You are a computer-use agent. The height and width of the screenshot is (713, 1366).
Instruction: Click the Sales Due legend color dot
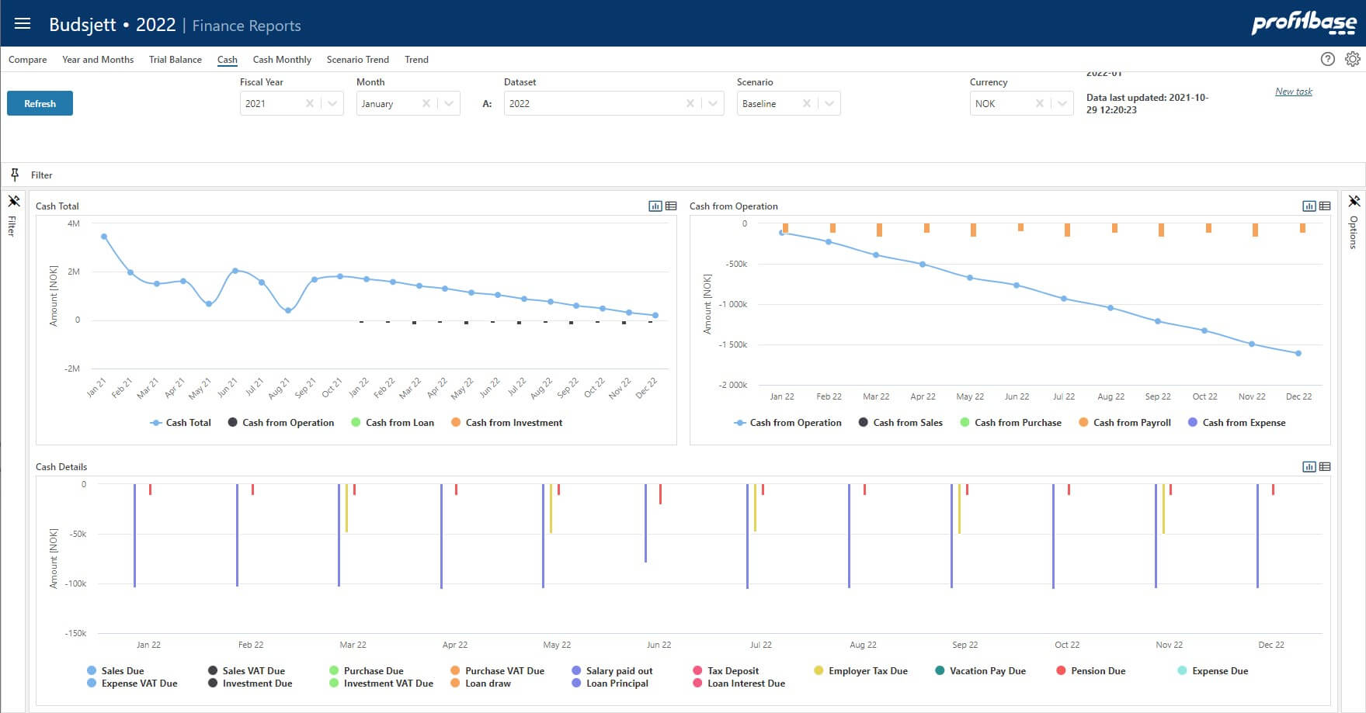[x=92, y=671]
